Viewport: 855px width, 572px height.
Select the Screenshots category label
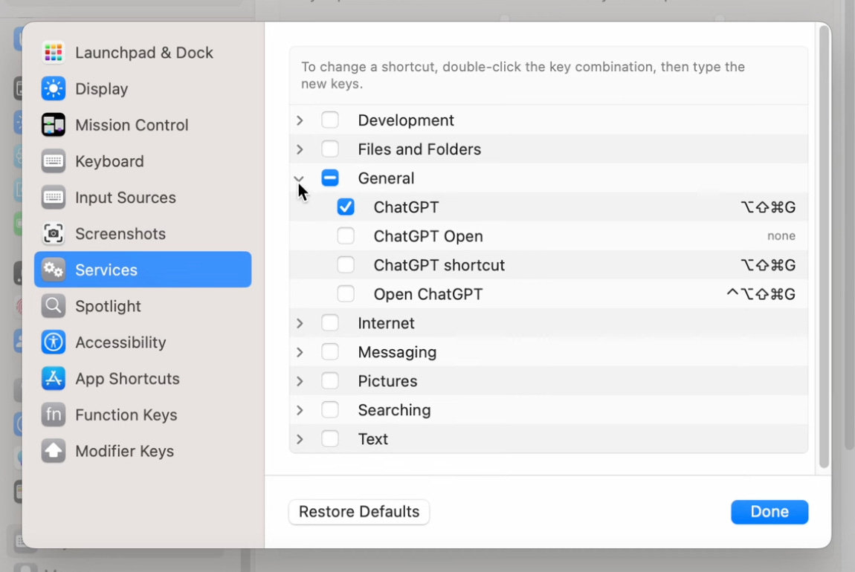click(120, 234)
